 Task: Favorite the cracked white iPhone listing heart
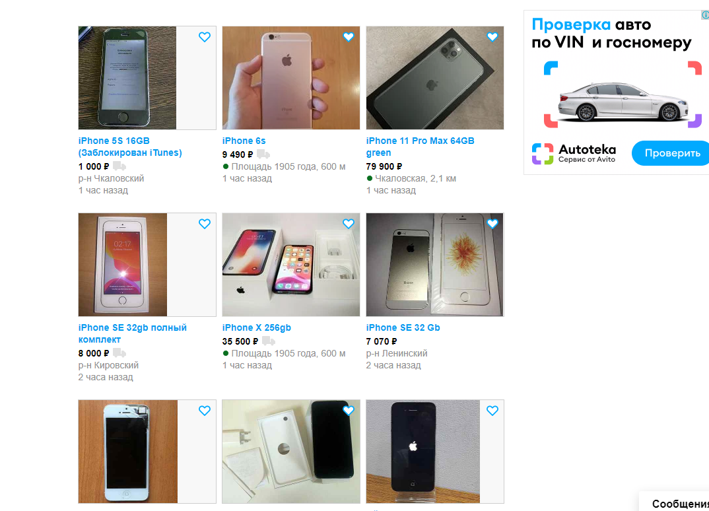(205, 411)
